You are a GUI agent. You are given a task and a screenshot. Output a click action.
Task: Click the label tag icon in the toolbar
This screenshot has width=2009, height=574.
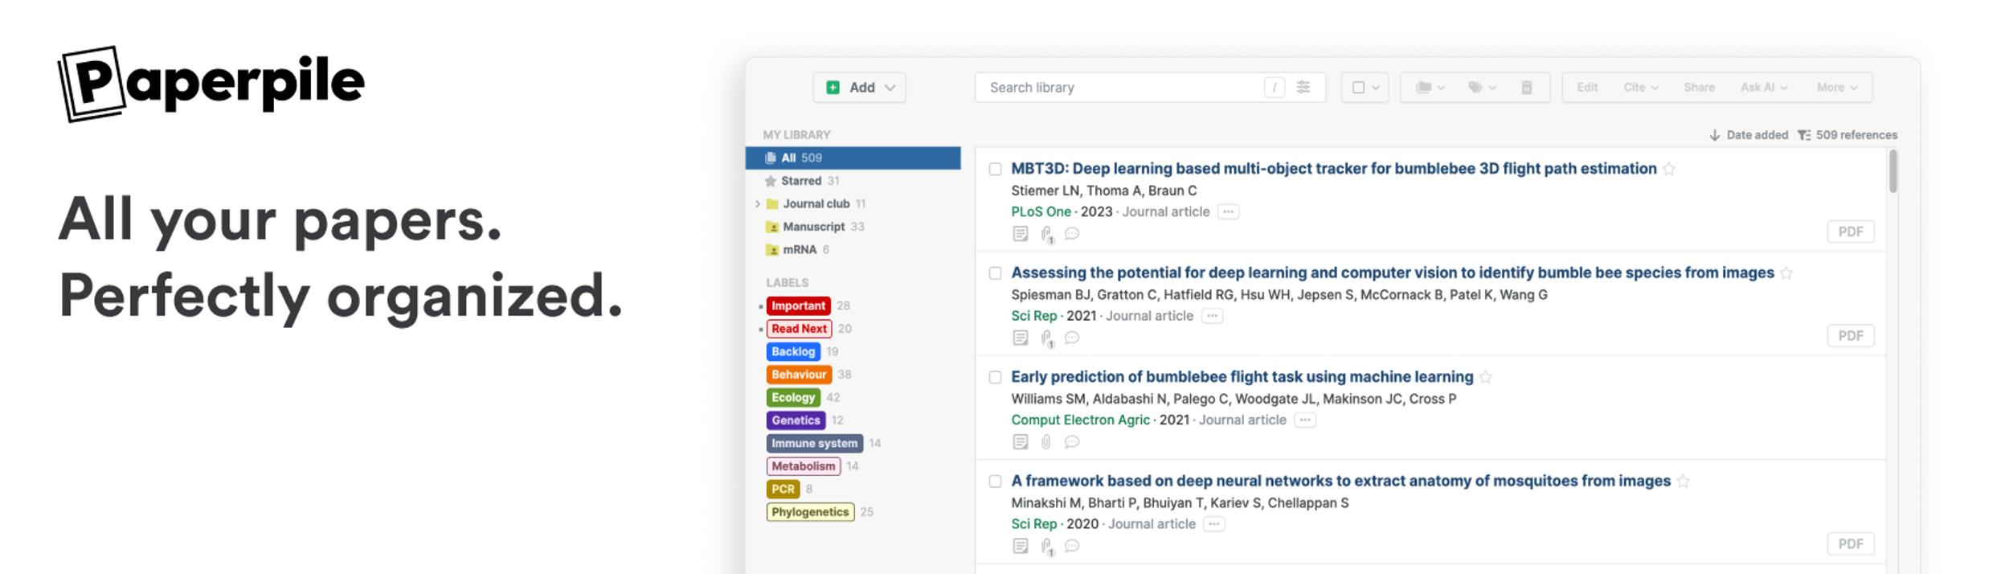click(1481, 87)
